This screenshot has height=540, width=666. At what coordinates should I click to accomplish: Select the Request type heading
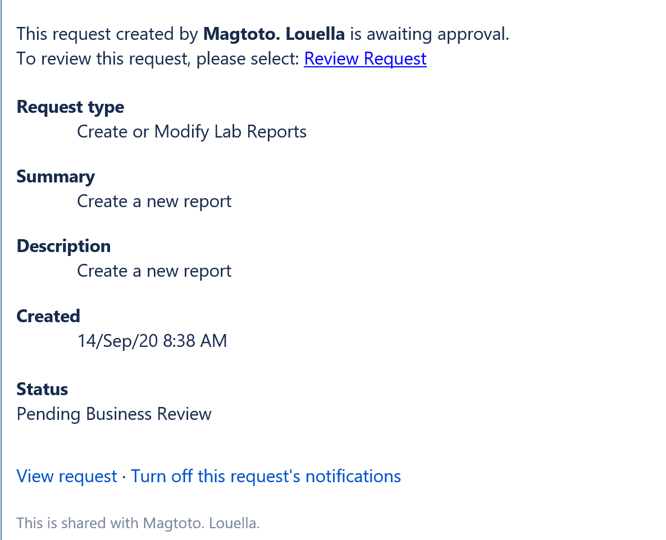coord(71,107)
